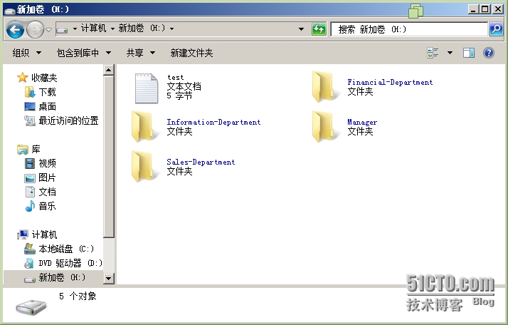Open the Financial-Department folder icon
Viewport: 508px width, 325px height.
pyautogui.click(x=325, y=87)
